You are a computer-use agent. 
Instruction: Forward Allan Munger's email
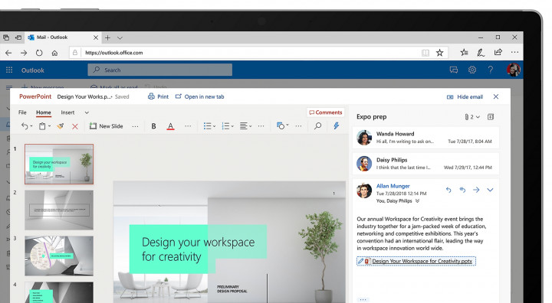tap(476, 190)
